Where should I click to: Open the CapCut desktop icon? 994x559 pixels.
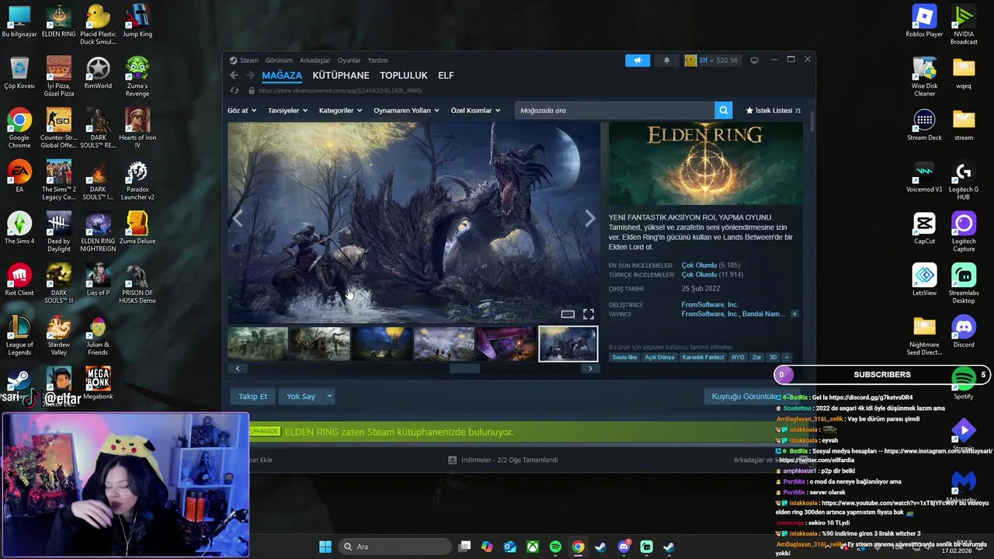coord(924,228)
